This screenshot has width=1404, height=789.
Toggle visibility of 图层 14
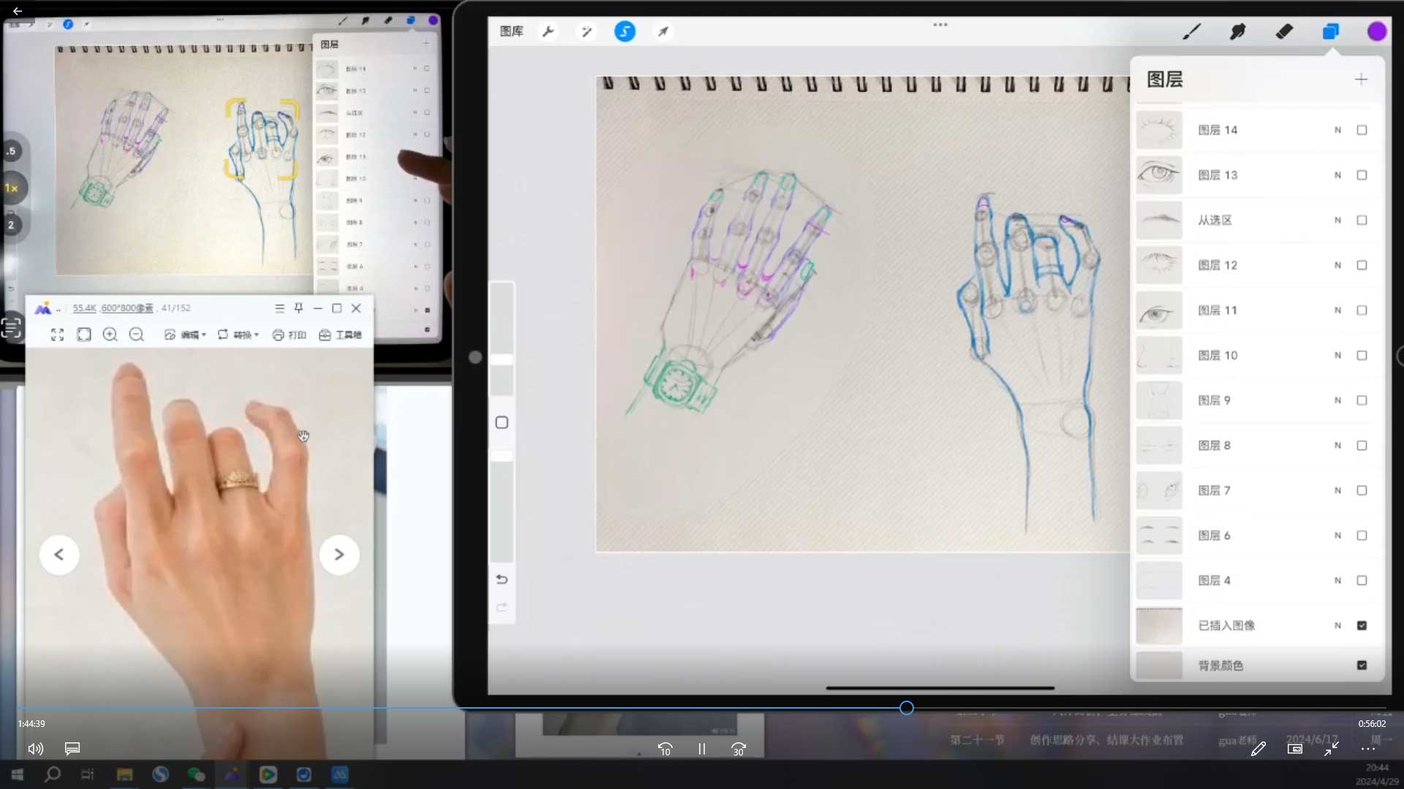[1362, 130]
